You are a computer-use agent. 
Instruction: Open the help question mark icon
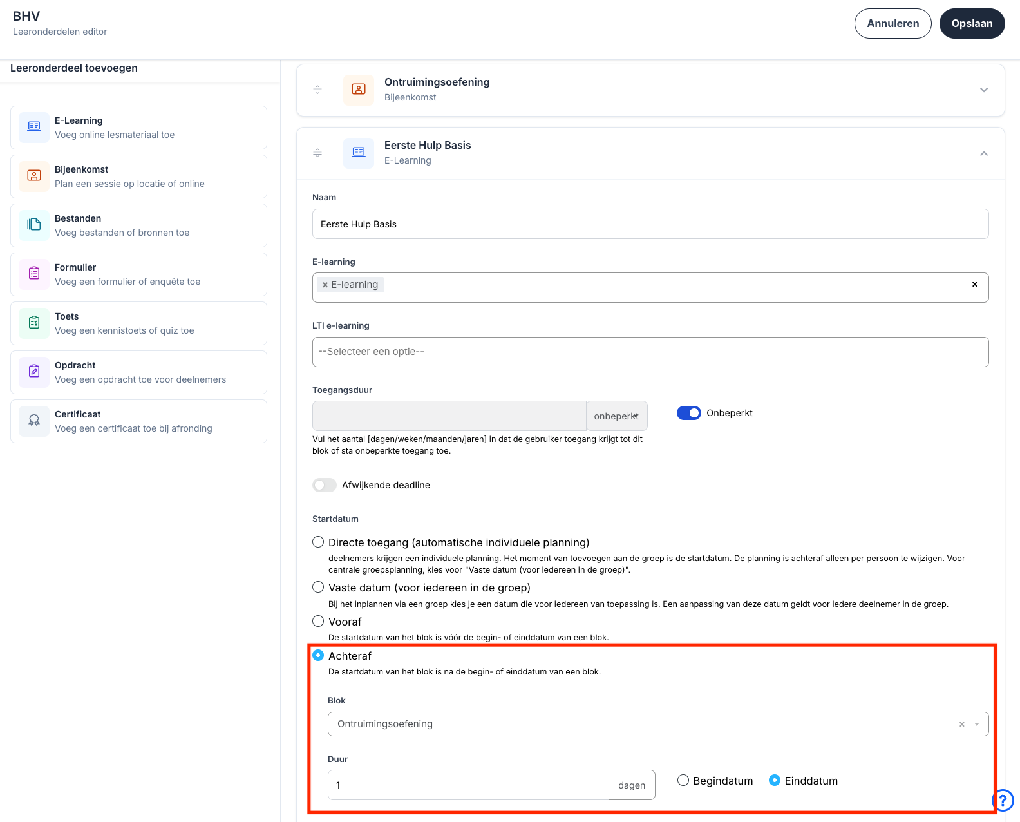coord(1003,800)
